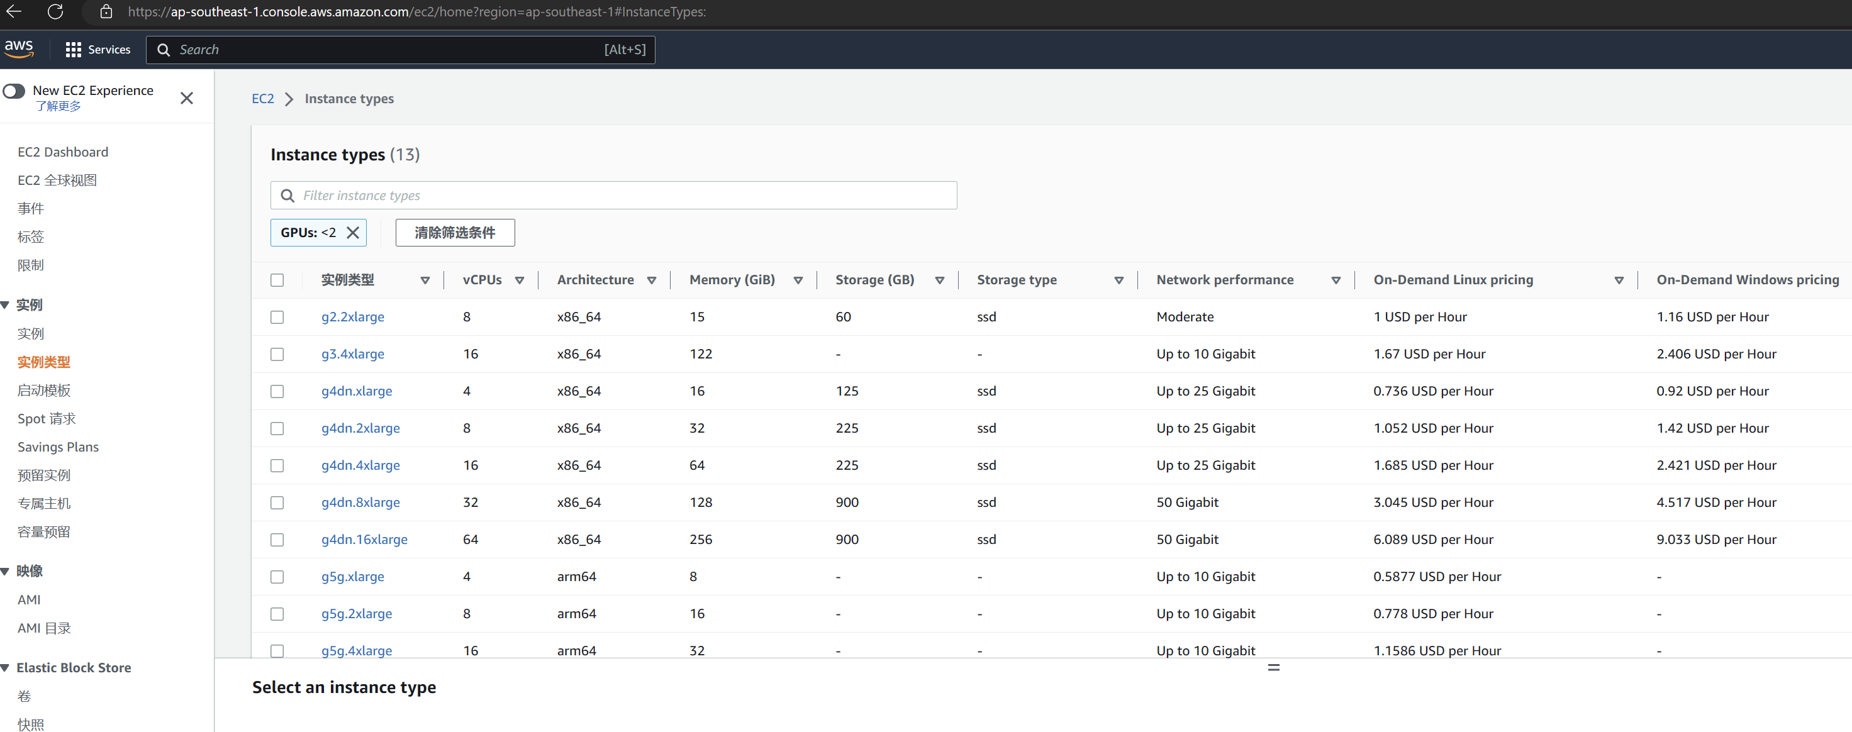The image size is (1852, 732).
Task: Remove the GPUs: <2 filter chip
Action: click(x=352, y=232)
